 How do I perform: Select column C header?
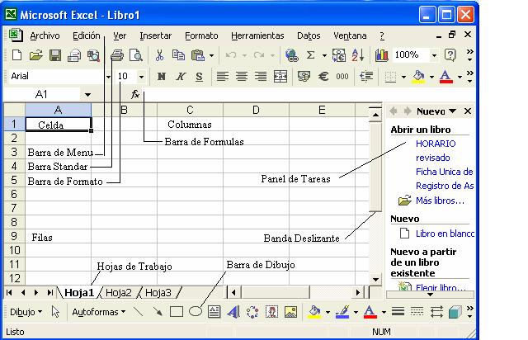coord(190,110)
